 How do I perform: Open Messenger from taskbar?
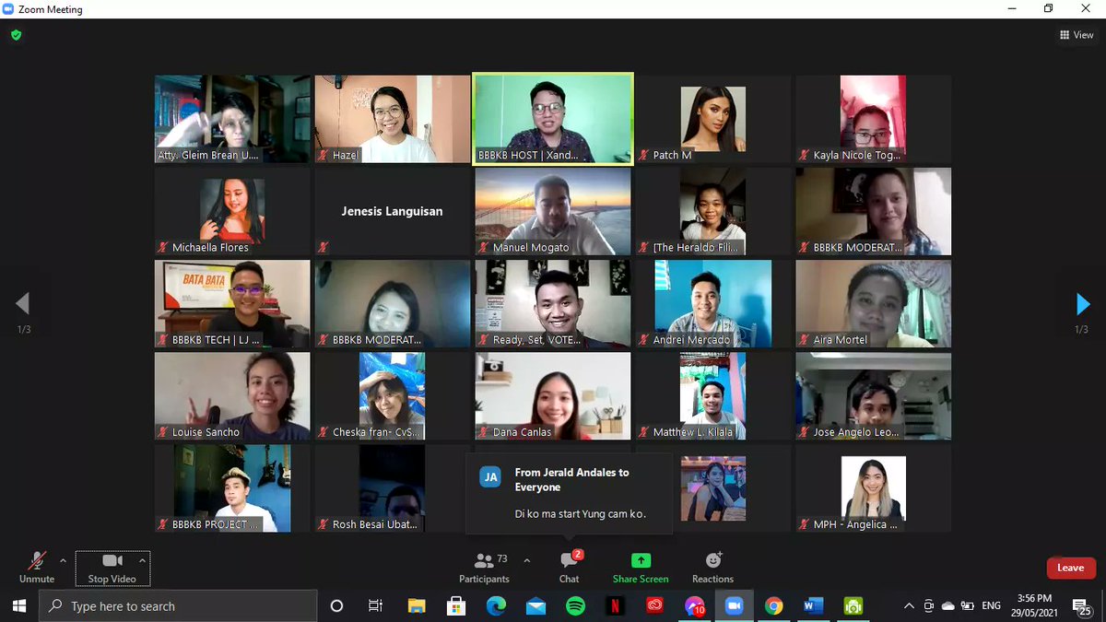pos(694,605)
